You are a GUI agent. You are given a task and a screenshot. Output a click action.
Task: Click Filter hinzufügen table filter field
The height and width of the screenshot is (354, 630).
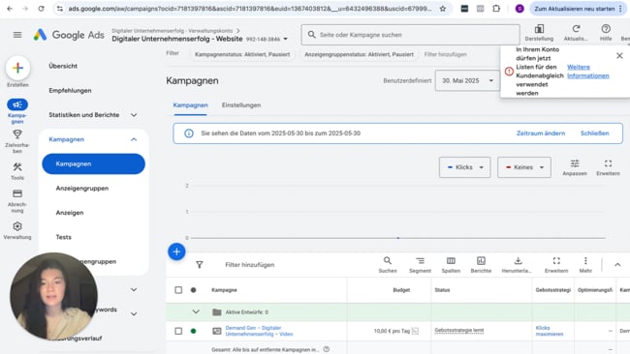[249, 265]
